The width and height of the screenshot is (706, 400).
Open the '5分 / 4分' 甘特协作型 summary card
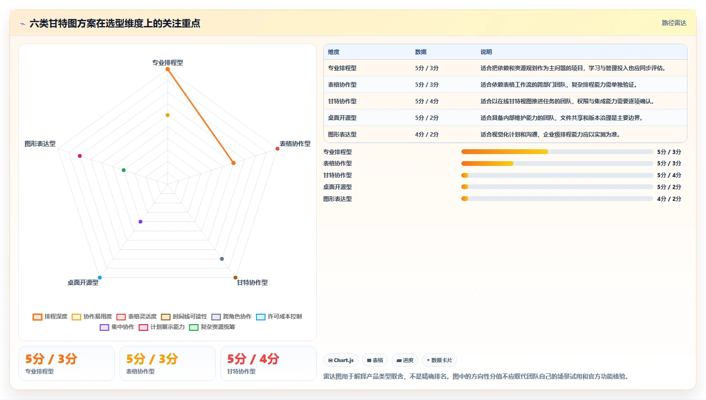268,364
